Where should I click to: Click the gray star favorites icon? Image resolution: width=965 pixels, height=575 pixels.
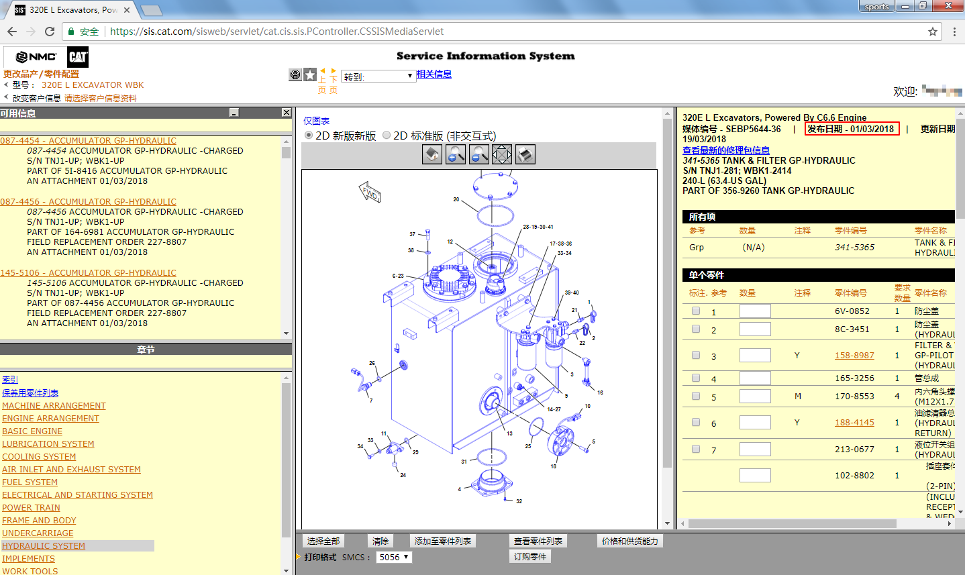310,74
